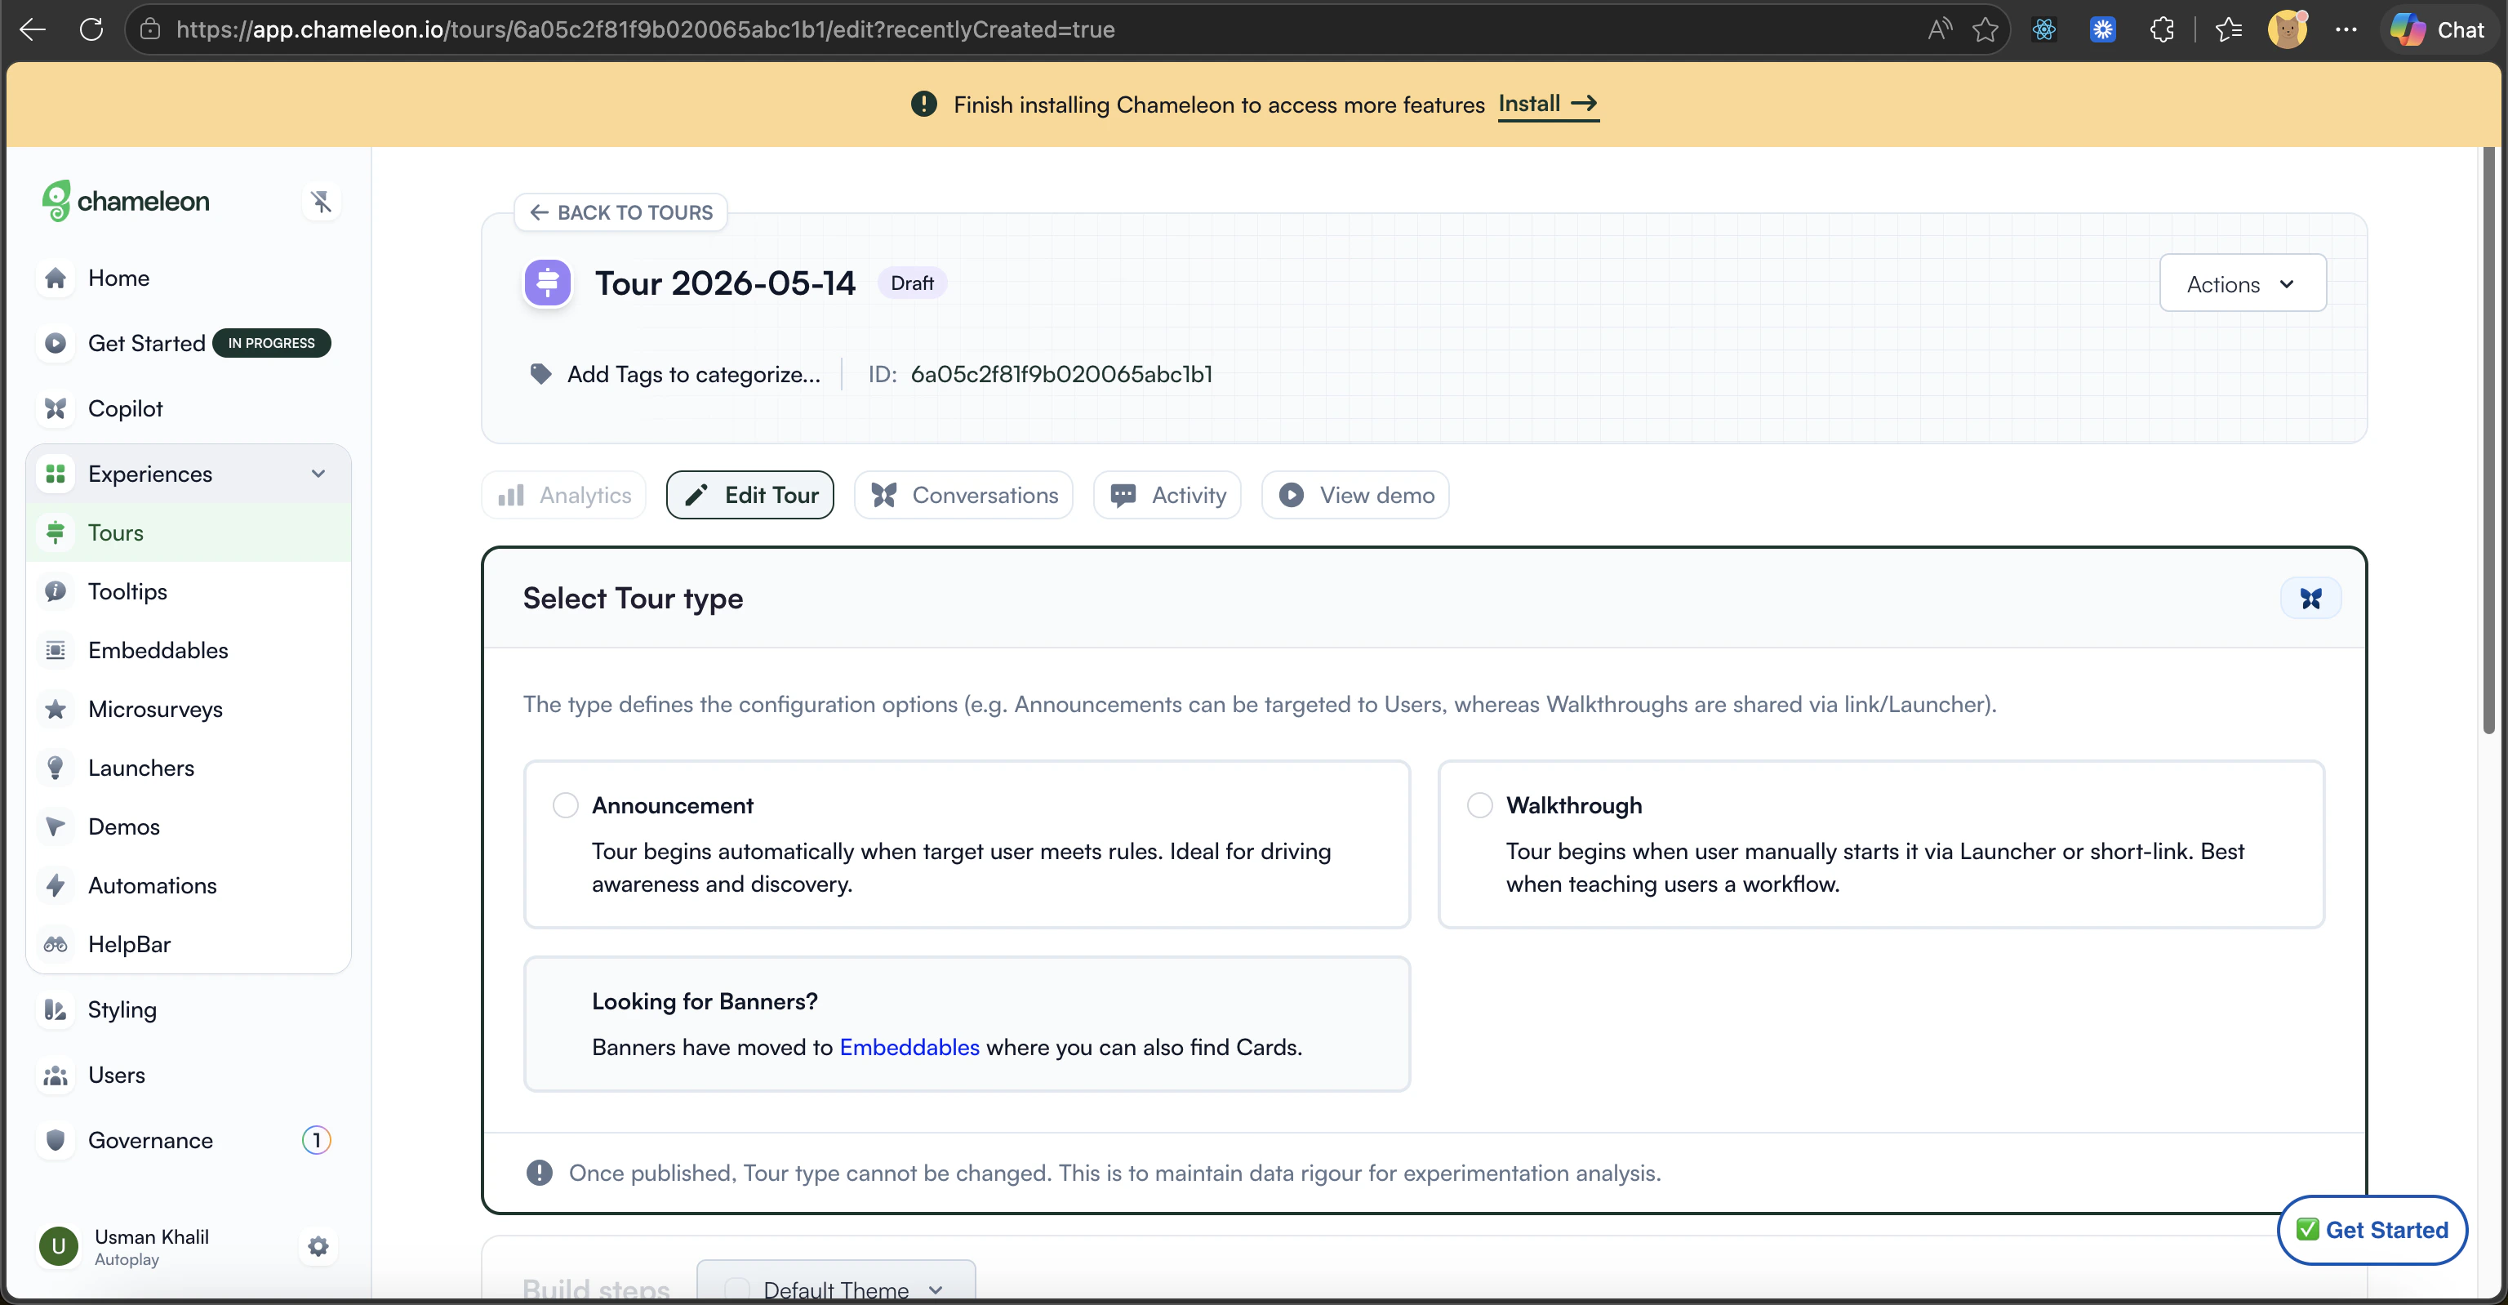Open Copilot in the sidebar
The width and height of the screenshot is (2508, 1305).
[125, 408]
